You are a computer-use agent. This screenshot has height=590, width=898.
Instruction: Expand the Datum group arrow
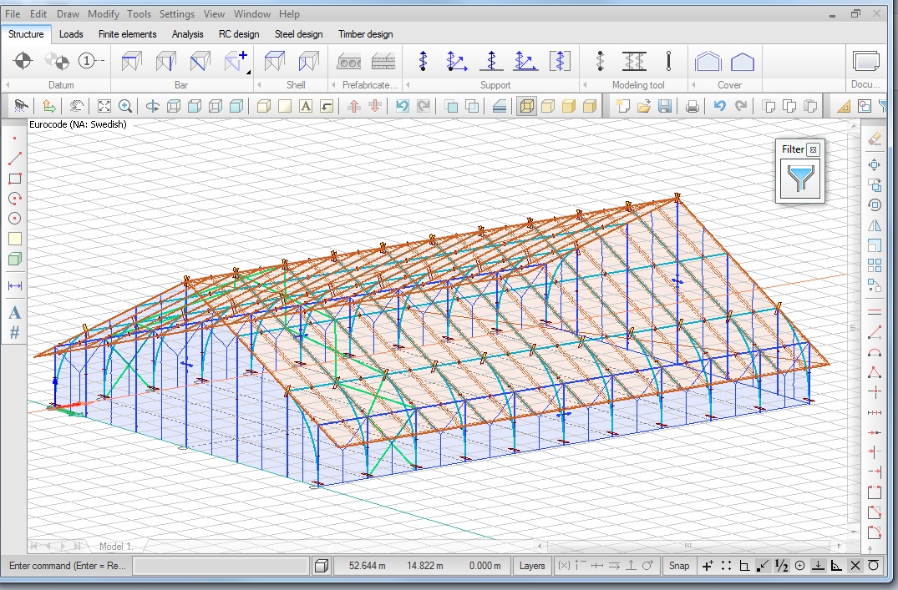[x=8, y=84]
